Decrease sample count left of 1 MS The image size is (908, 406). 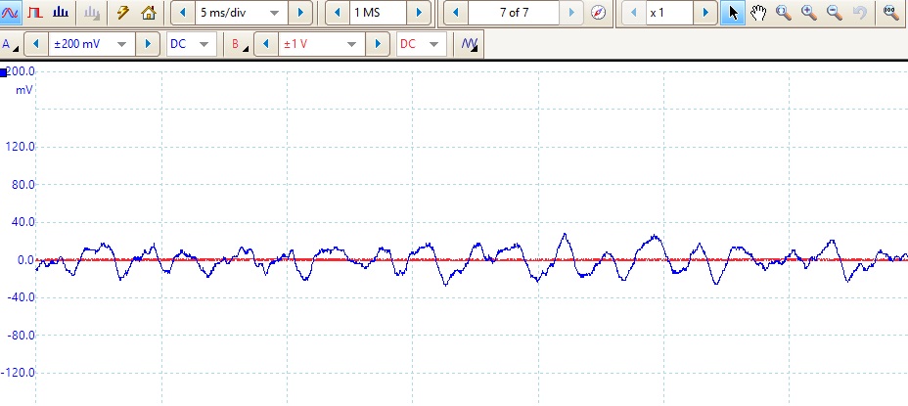tap(338, 12)
